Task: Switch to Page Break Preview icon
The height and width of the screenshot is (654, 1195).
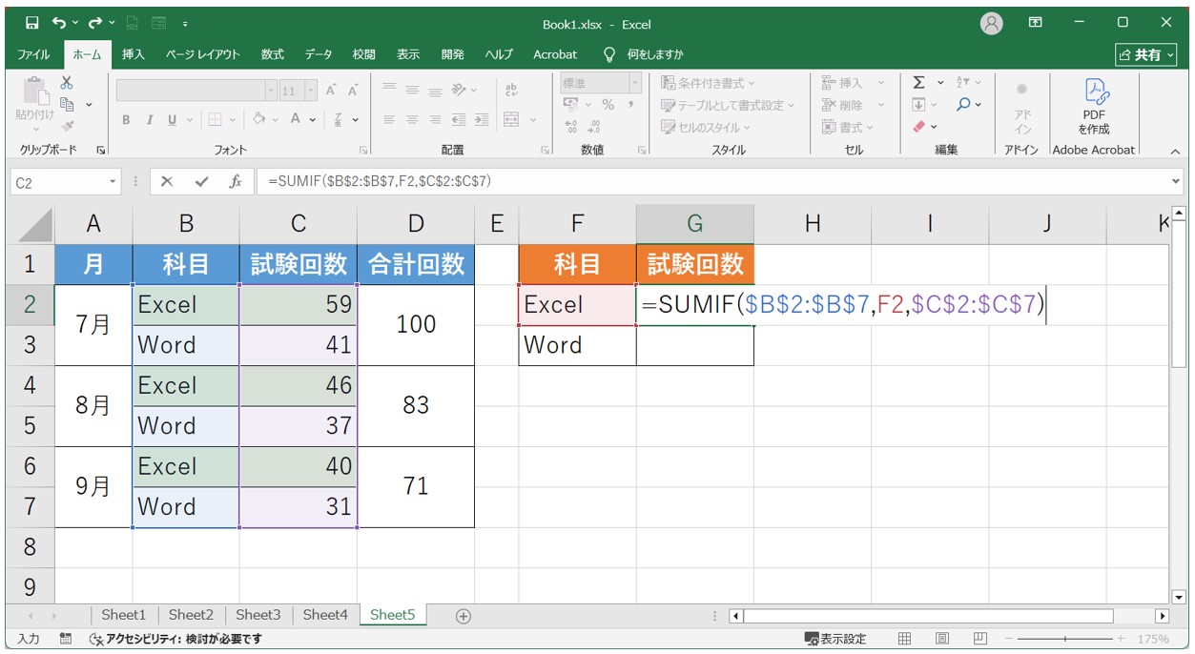Action: [x=979, y=638]
